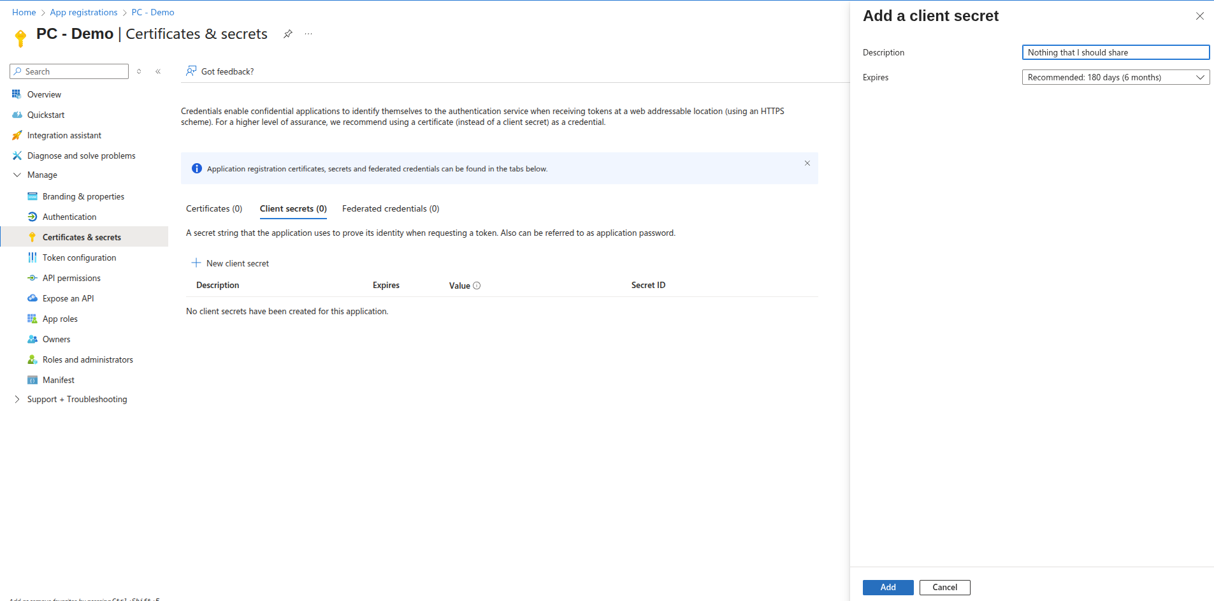Viewport: 1214px width, 601px height.
Task: Select Expose an API
Action: pyautogui.click(x=68, y=298)
